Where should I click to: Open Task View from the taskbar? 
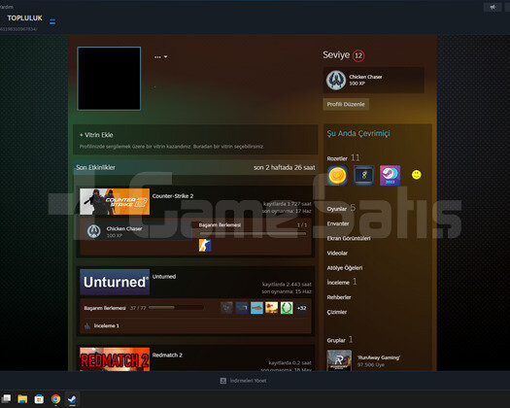6,399
